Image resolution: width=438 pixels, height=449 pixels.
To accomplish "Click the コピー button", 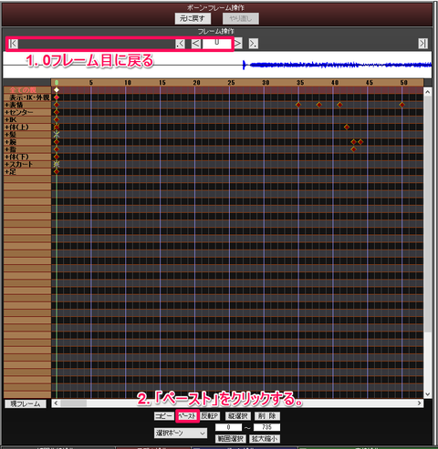I will [163, 415].
